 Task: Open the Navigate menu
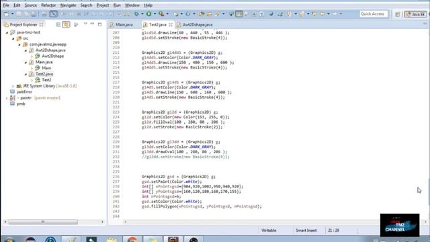(68, 5)
